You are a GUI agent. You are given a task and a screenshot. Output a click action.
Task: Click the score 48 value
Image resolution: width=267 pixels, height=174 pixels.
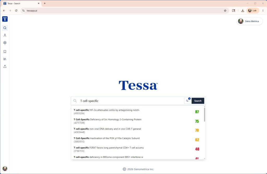click(x=197, y=149)
